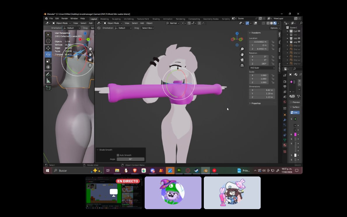Toggle visibility of orej collection
347x217 pixels.
pyautogui.click(x=299, y=42)
